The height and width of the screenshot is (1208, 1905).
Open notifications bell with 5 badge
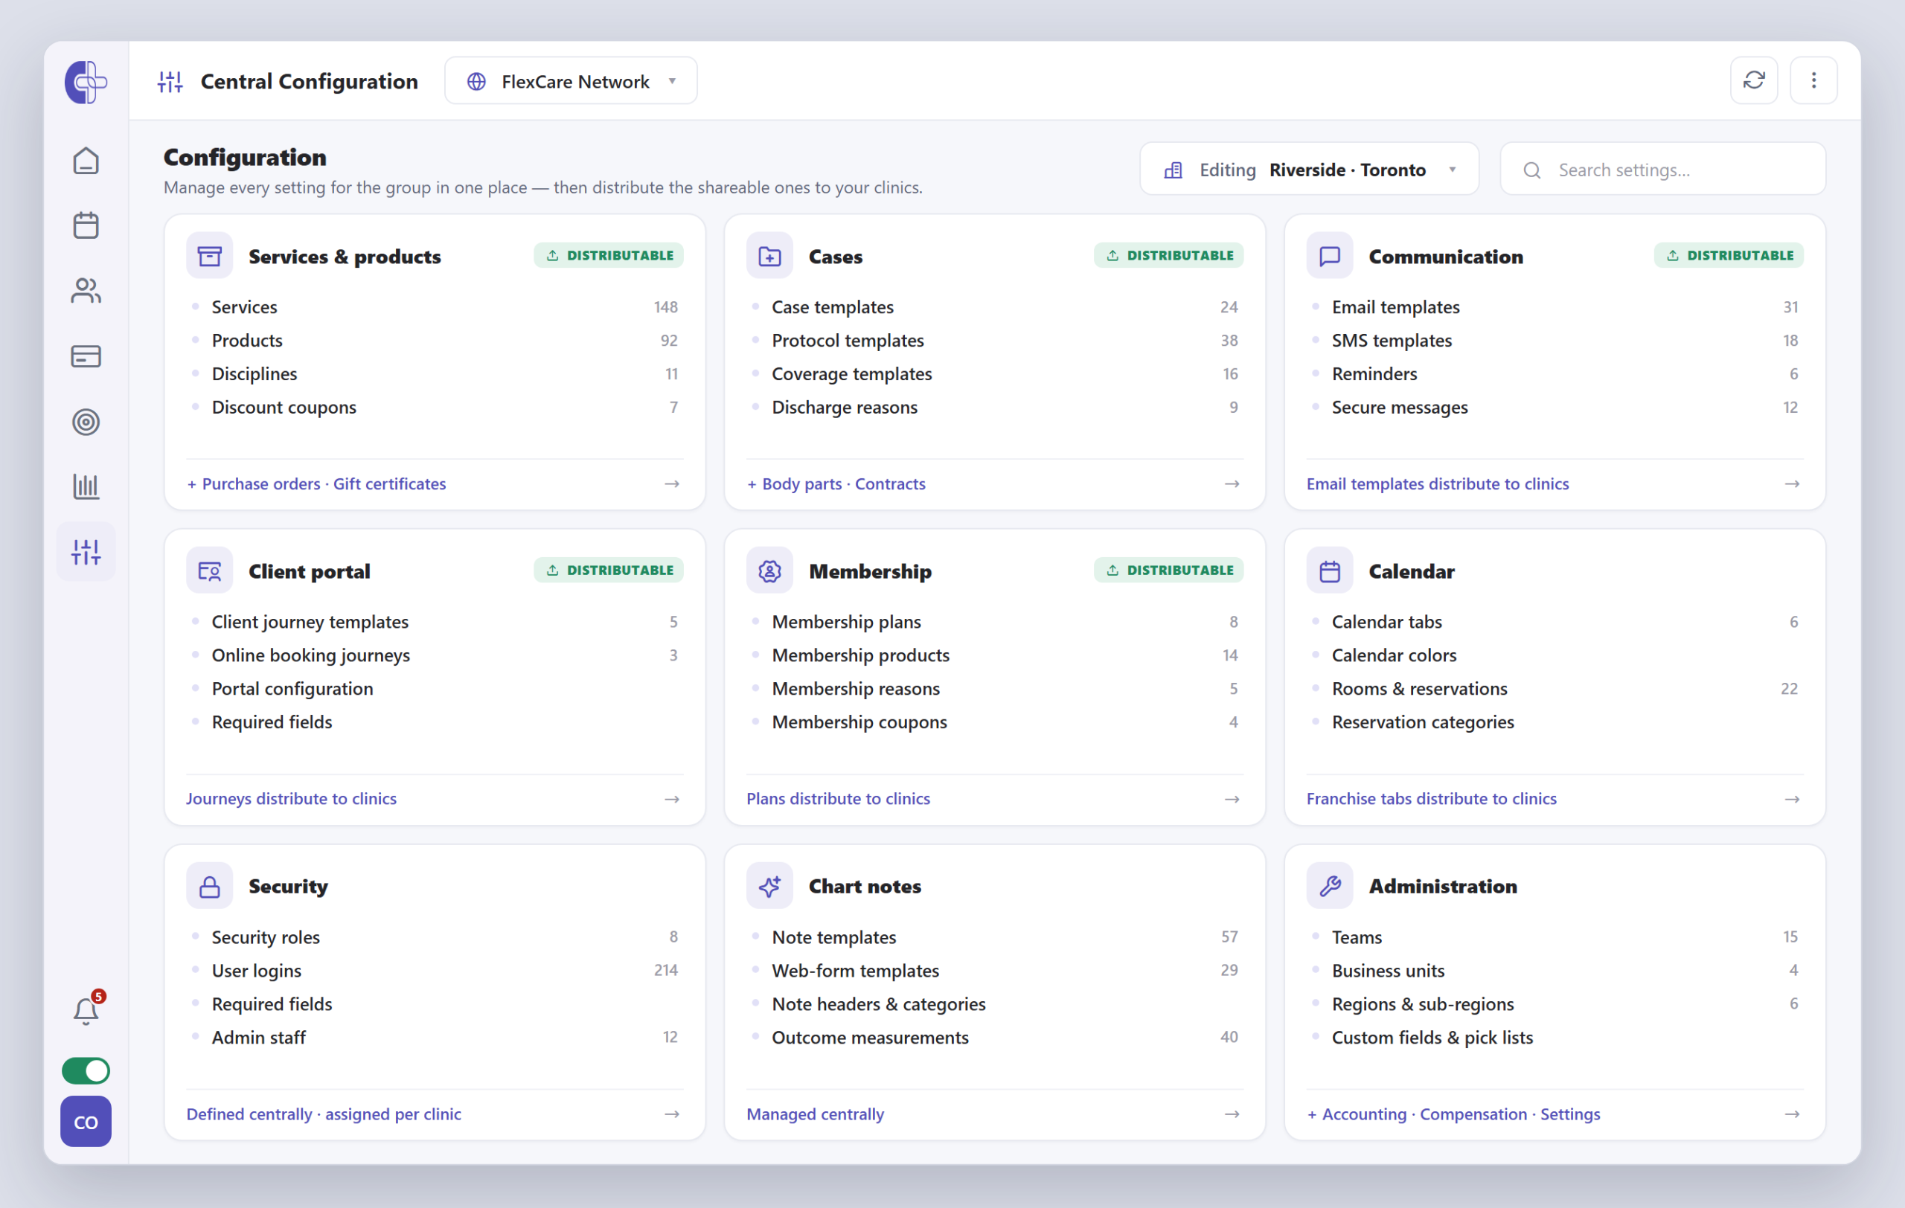[x=86, y=1010]
